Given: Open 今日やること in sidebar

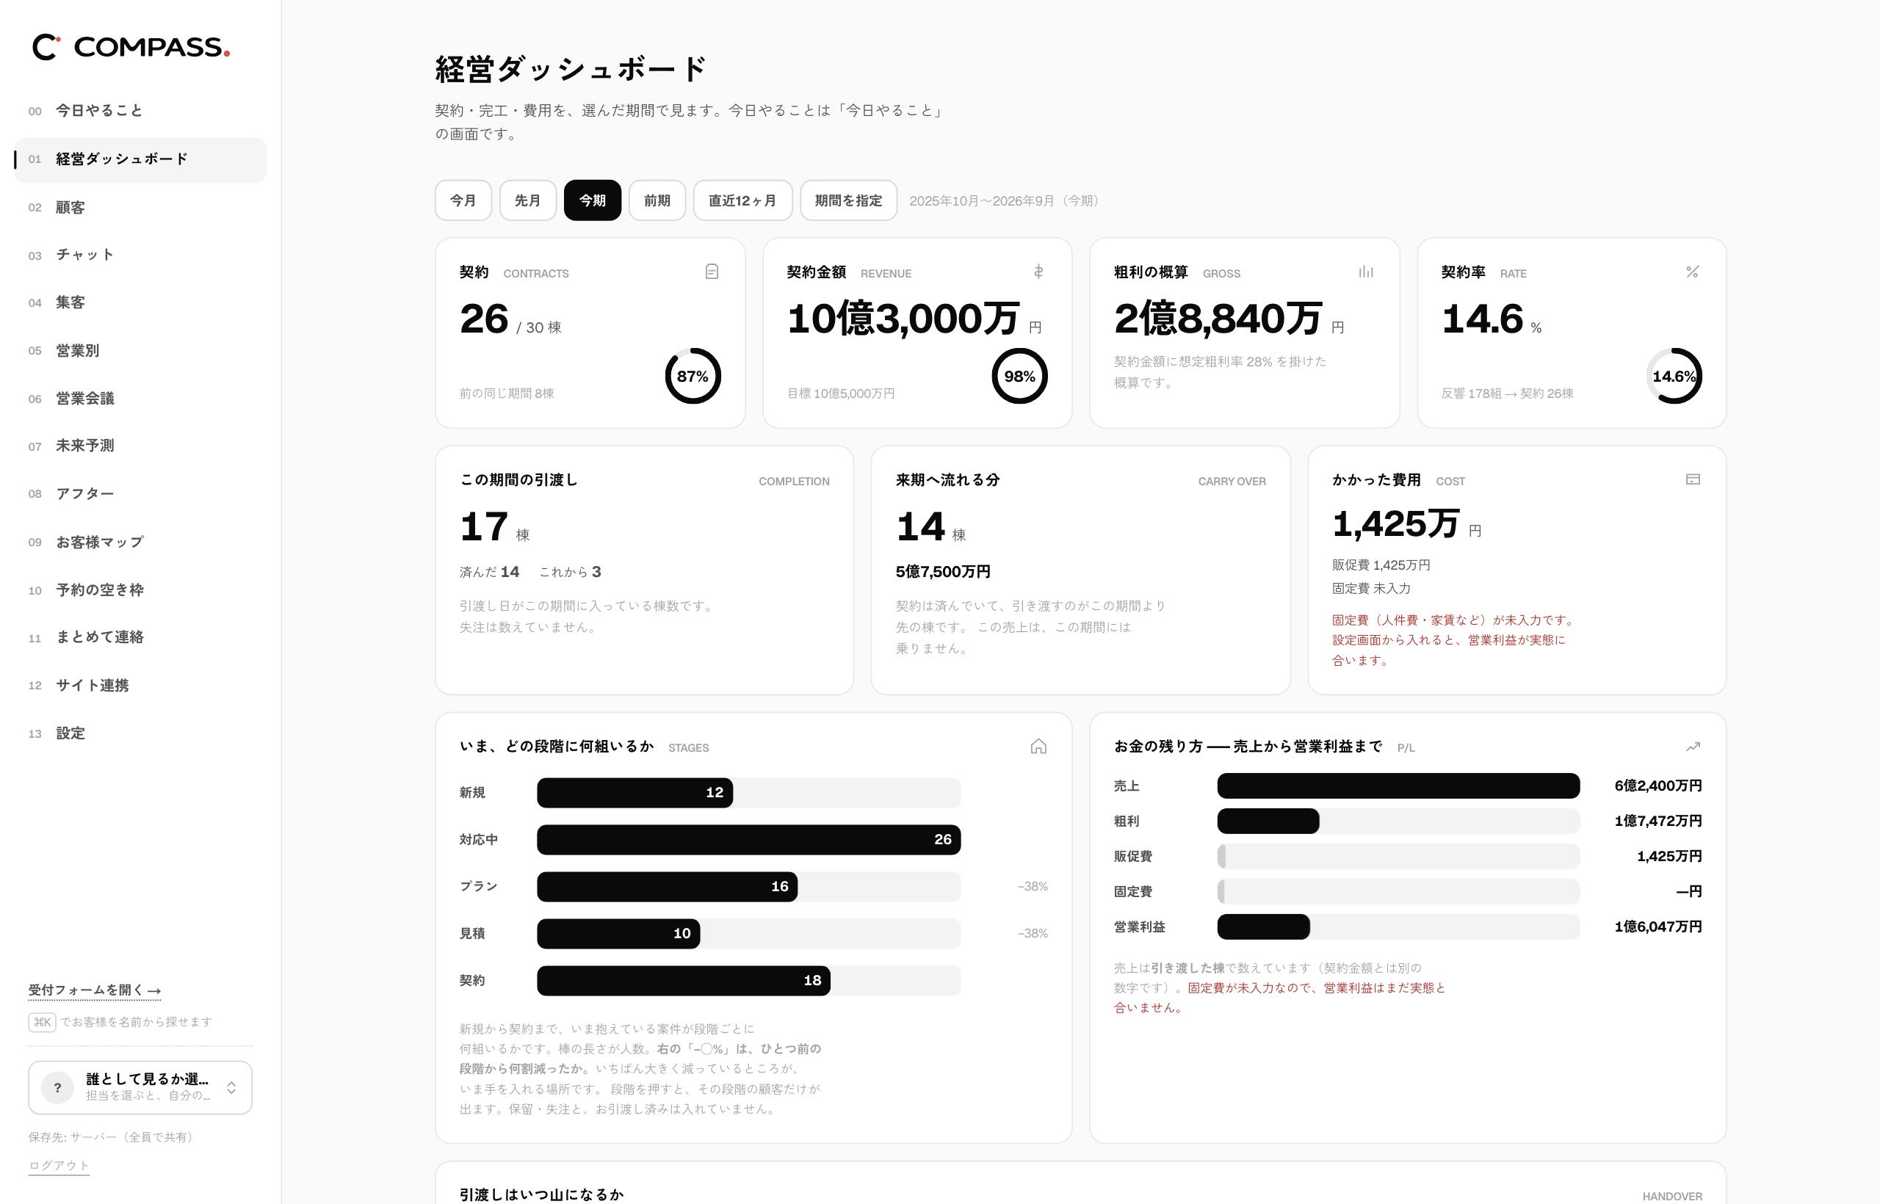Looking at the screenshot, I should (x=140, y=111).
